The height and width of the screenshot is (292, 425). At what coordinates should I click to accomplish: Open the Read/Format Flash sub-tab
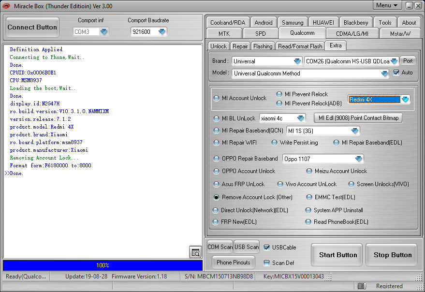(300, 46)
